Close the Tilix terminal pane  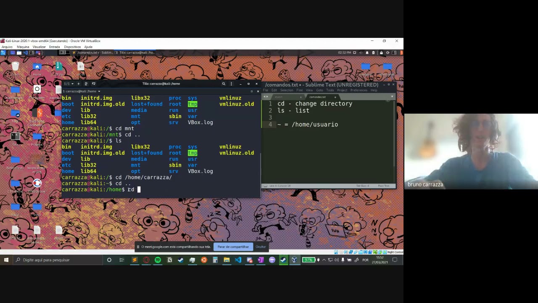pos(258,91)
